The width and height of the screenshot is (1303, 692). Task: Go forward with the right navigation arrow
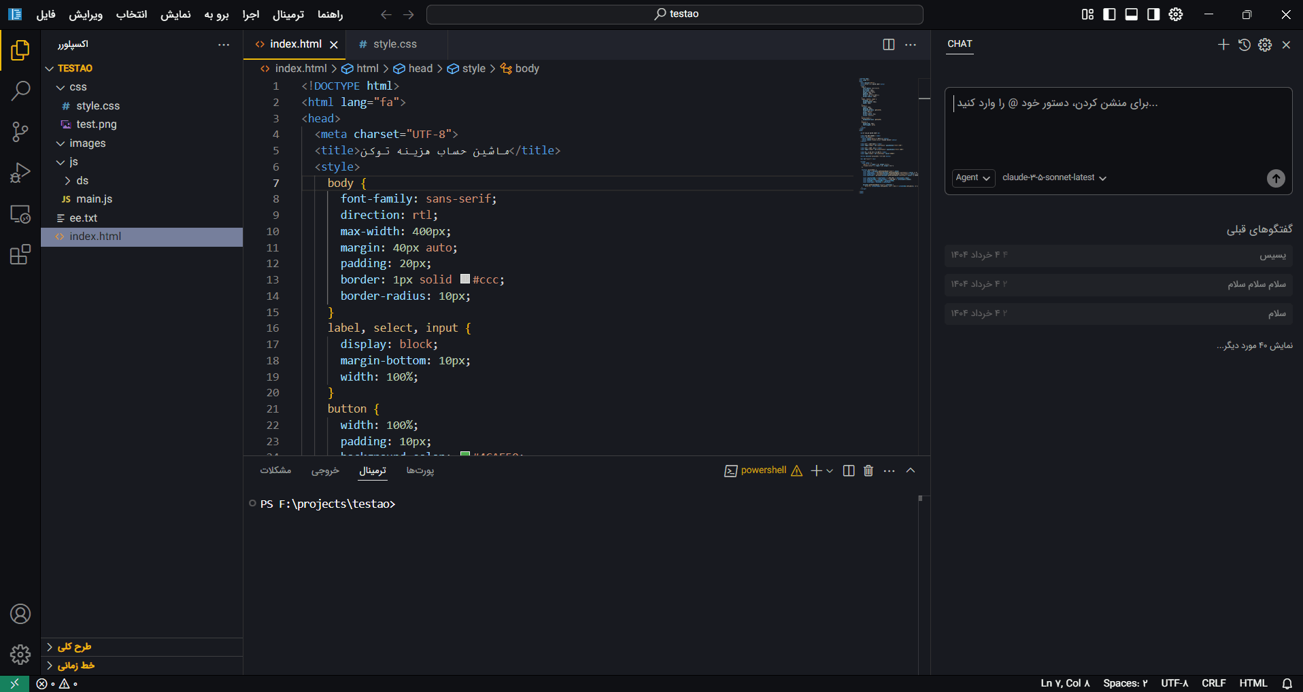tap(409, 14)
